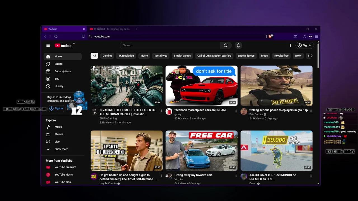Focus the YouTube Search field
The height and width of the screenshot is (201, 358).
click(170, 45)
